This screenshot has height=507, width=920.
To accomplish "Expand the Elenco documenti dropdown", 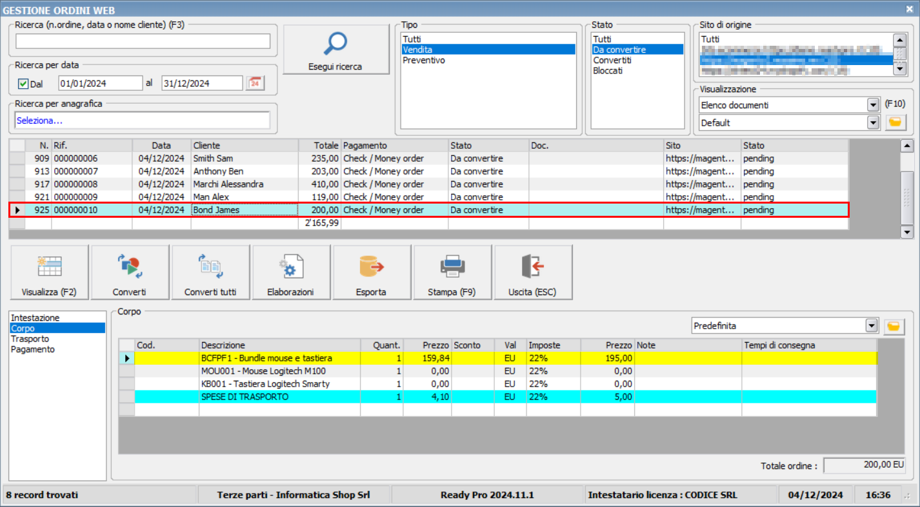I will tap(873, 105).
